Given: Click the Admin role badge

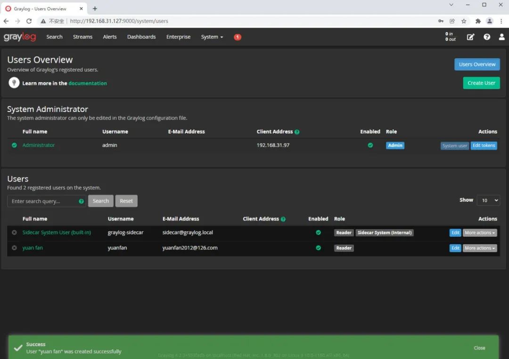Looking at the screenshot, I should click(x=395, y=145).
